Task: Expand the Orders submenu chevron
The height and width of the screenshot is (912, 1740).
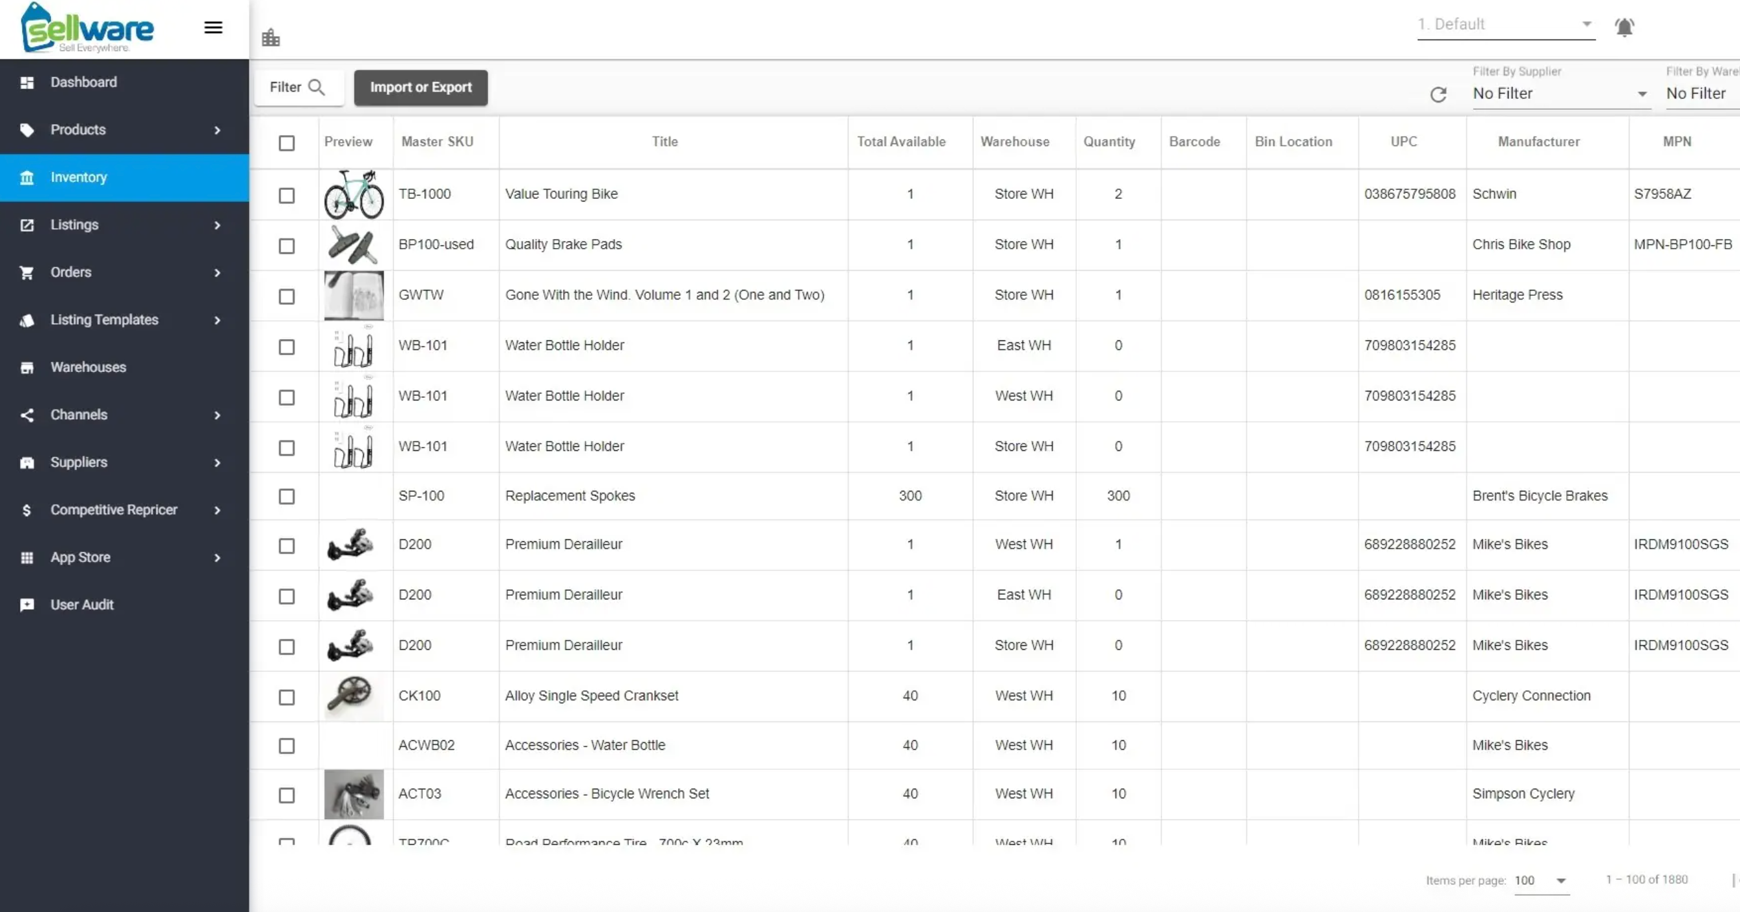Action: pyautogui.click(x=217, y=272)
